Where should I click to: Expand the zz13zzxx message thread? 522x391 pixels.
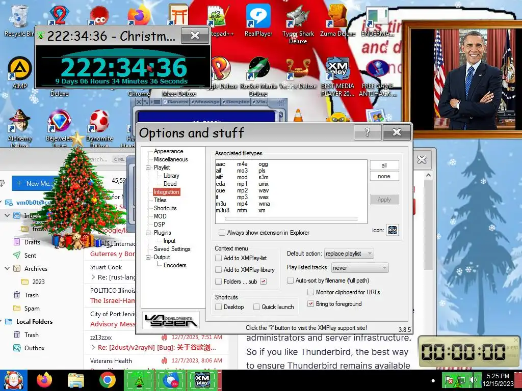93,347
